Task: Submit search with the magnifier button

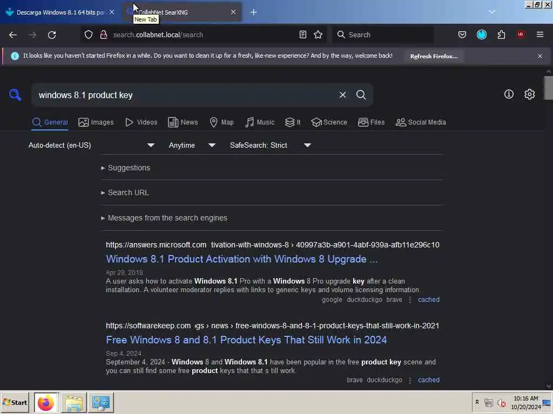Action: coord(361,95)
